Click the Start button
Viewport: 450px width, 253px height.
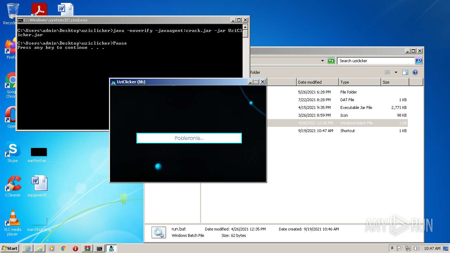(10, 248)
